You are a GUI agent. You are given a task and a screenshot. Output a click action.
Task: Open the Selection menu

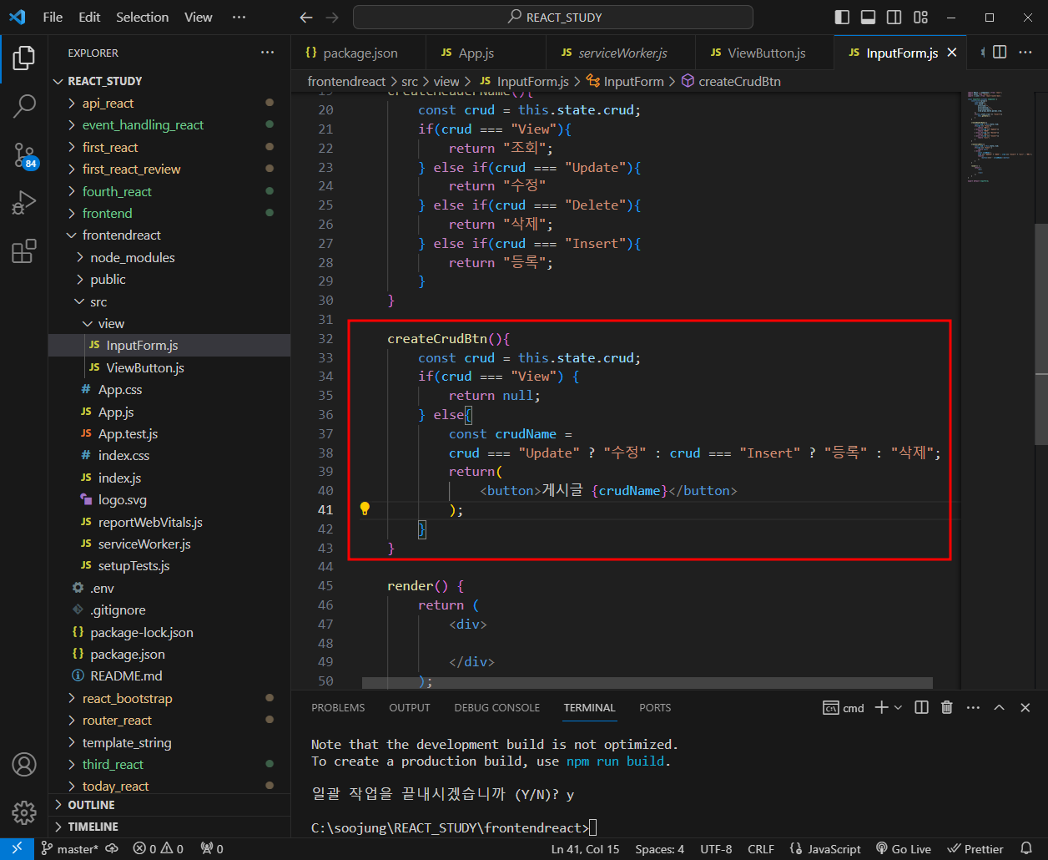(x=143, y=18)
